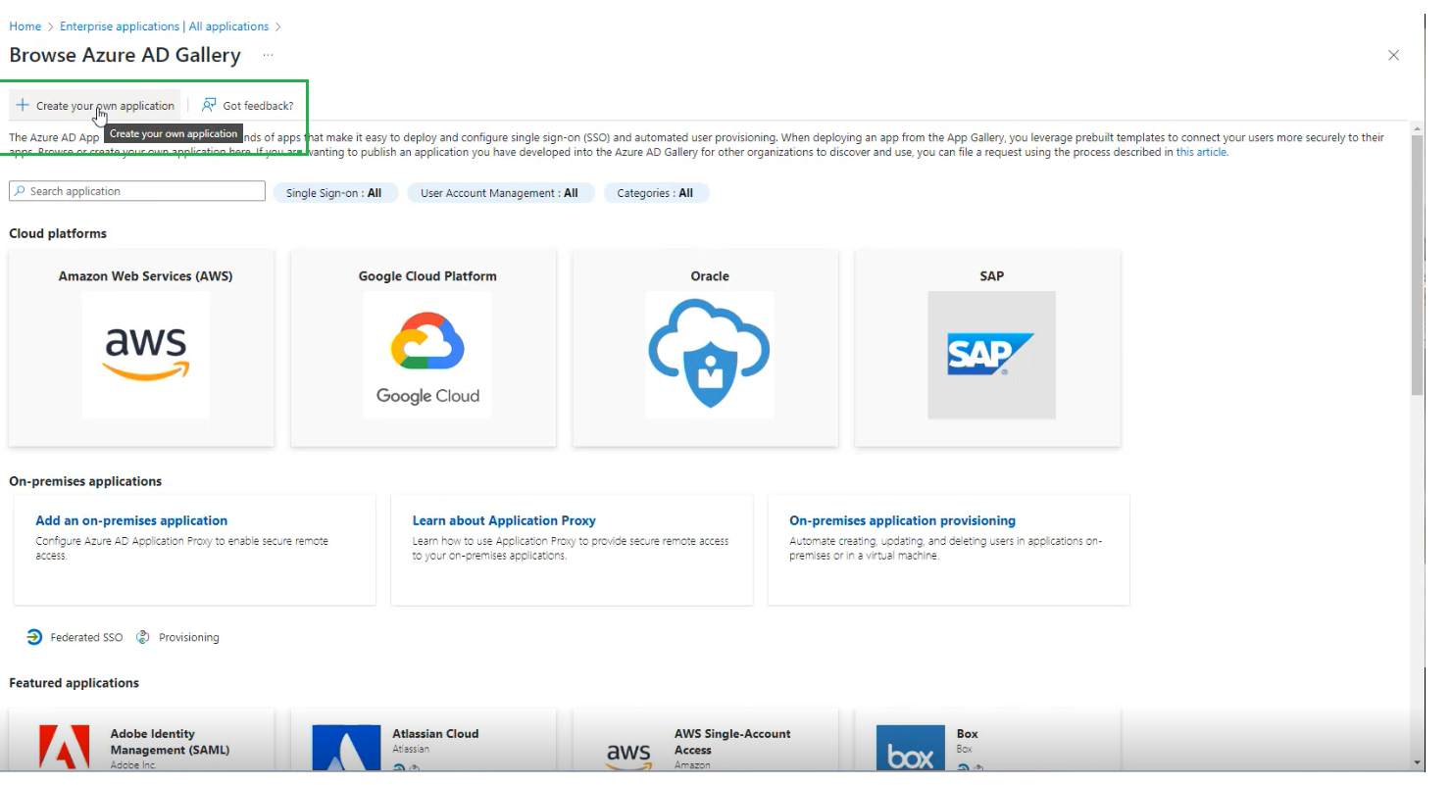Open Add an on-premises application link
This screenshot has width=1452, height=785.
coord(131,520)
